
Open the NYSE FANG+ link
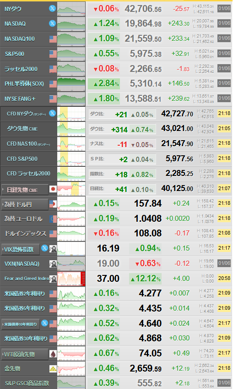(20, 99)
